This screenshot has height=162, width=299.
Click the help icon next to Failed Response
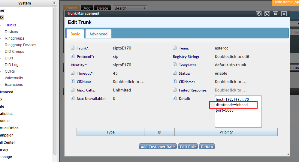point(175,90)
